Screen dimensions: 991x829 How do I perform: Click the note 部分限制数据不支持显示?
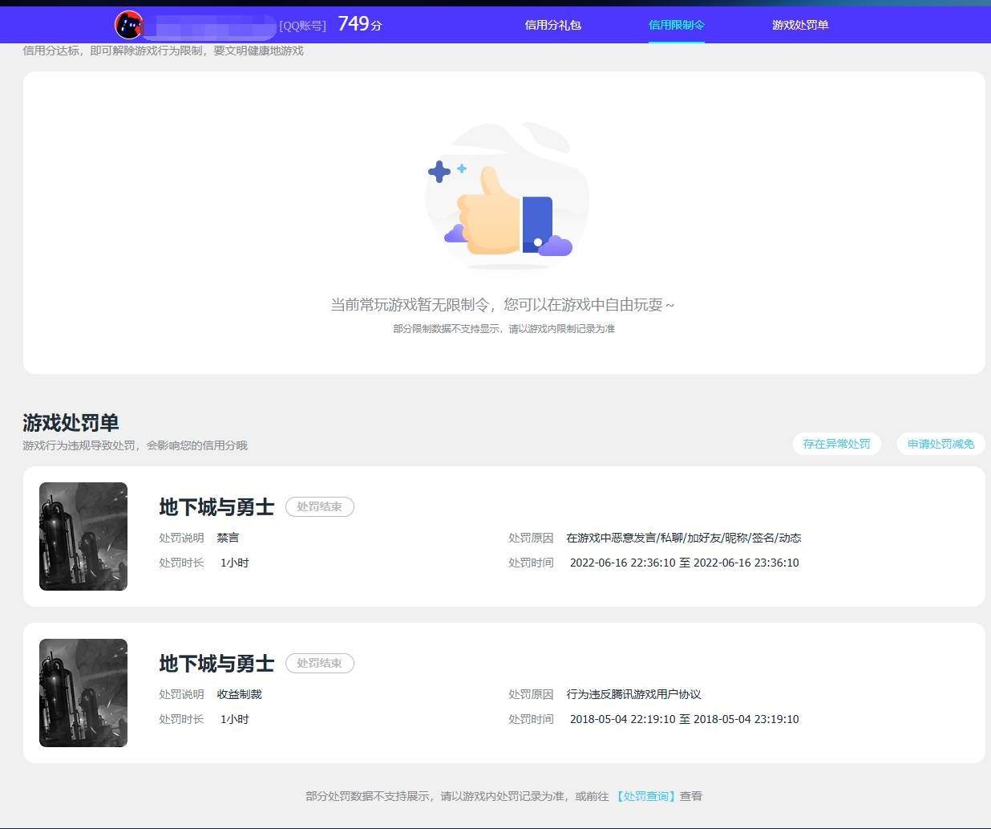504,328
